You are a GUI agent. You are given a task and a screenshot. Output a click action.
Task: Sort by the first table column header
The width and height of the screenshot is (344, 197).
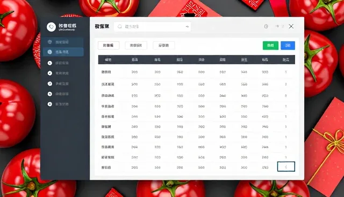108,59
